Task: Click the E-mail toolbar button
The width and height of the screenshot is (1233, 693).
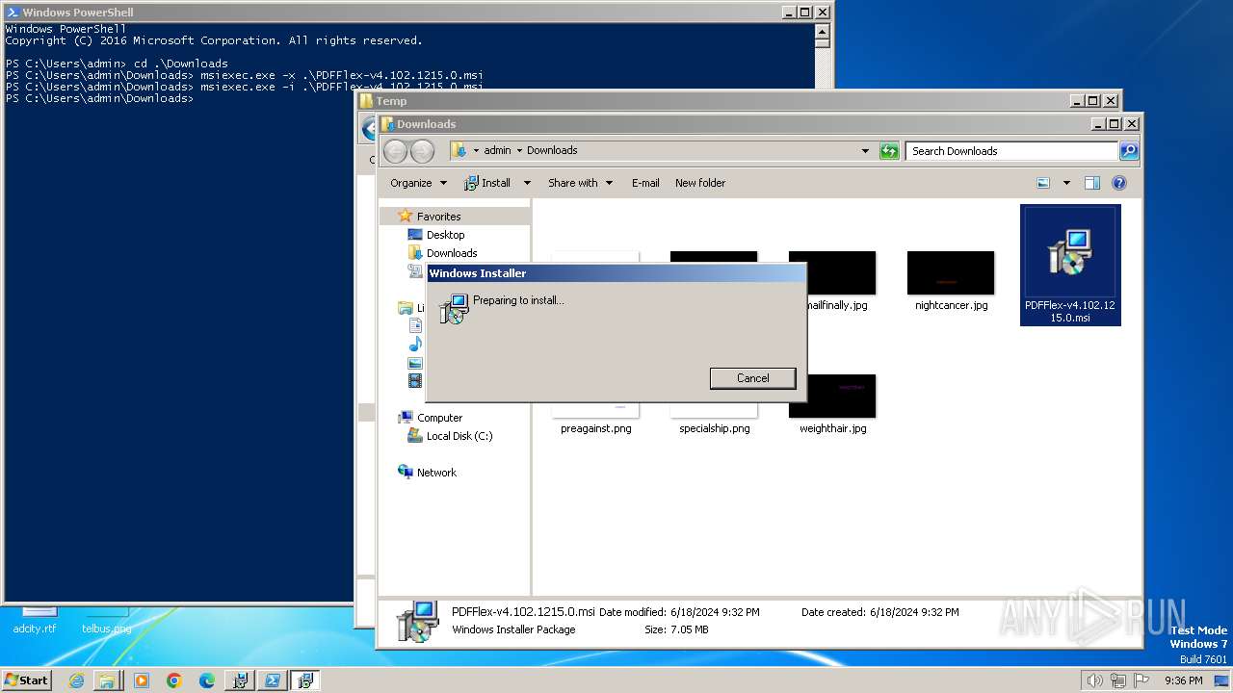Action: point(645,183)
